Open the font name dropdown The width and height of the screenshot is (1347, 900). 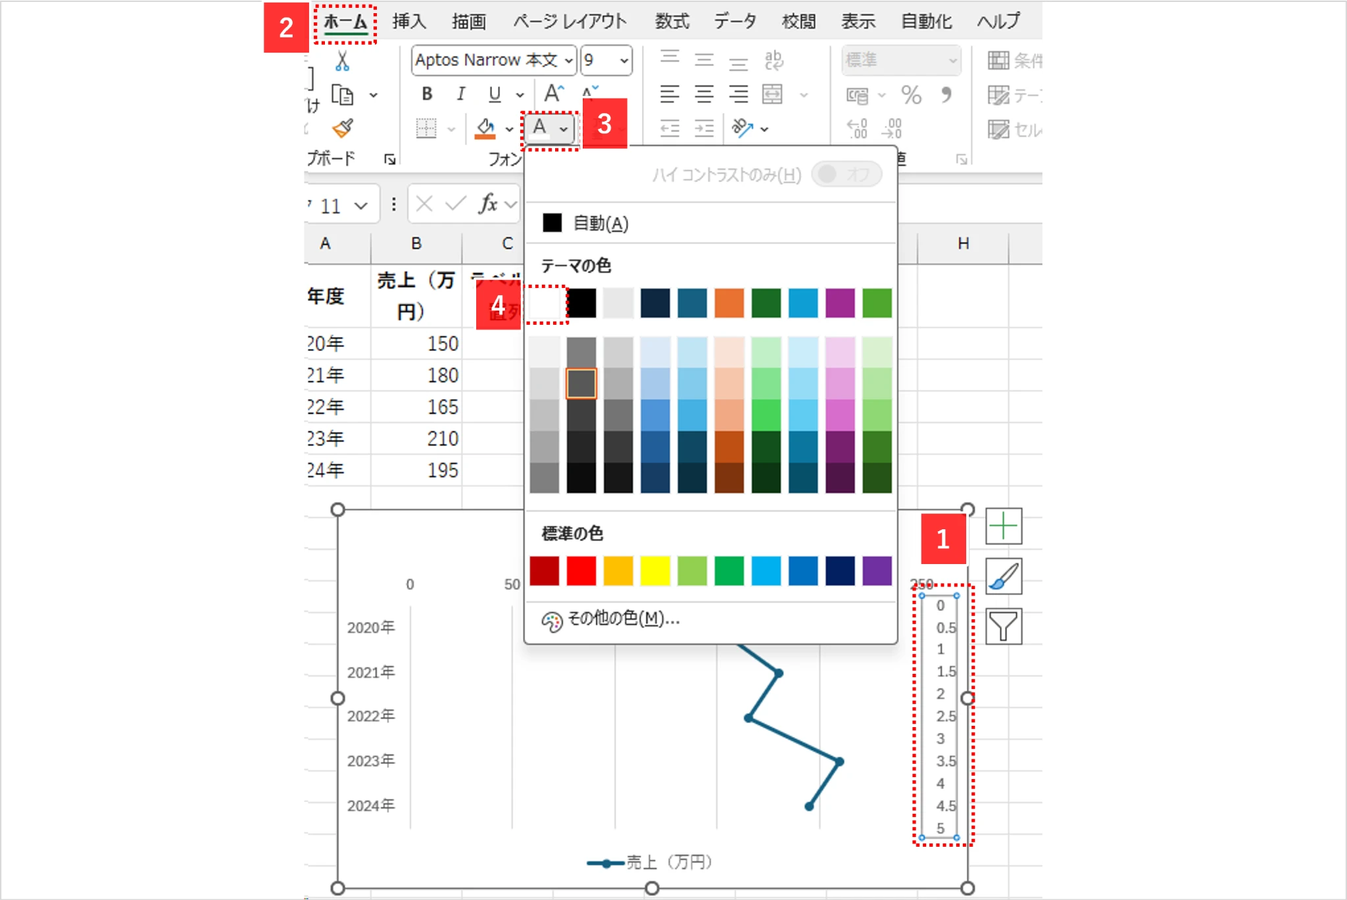coord(567,60)
